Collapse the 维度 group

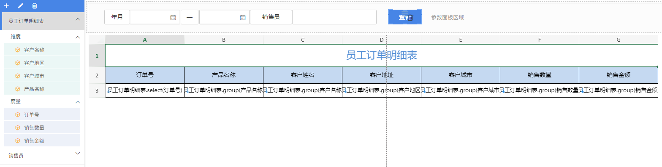(77, 37)
